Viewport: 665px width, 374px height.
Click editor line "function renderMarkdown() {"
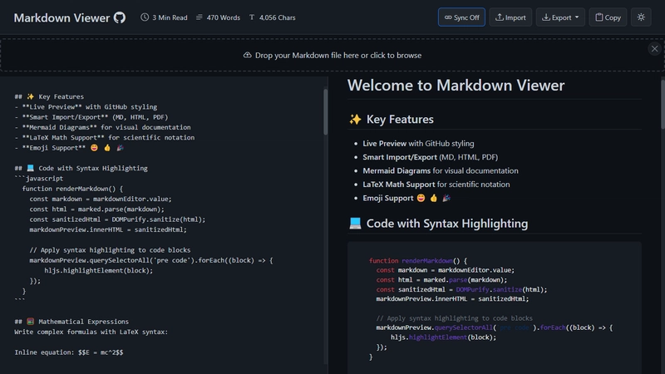(x=72, y=189)
